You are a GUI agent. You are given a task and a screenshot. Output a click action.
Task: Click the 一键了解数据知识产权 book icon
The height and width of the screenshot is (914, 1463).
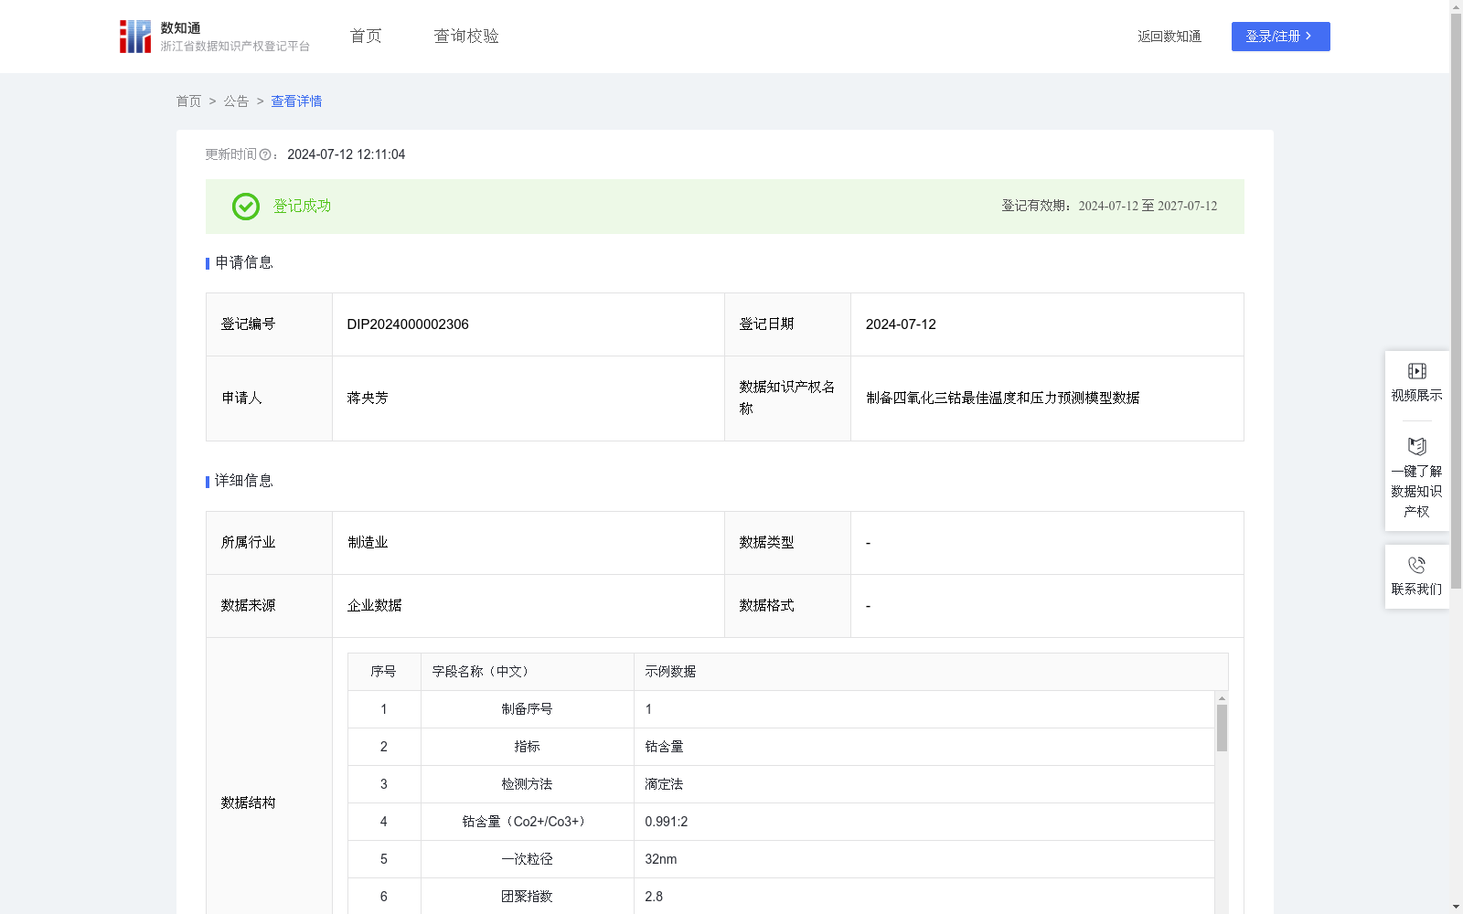[1416, 447]
